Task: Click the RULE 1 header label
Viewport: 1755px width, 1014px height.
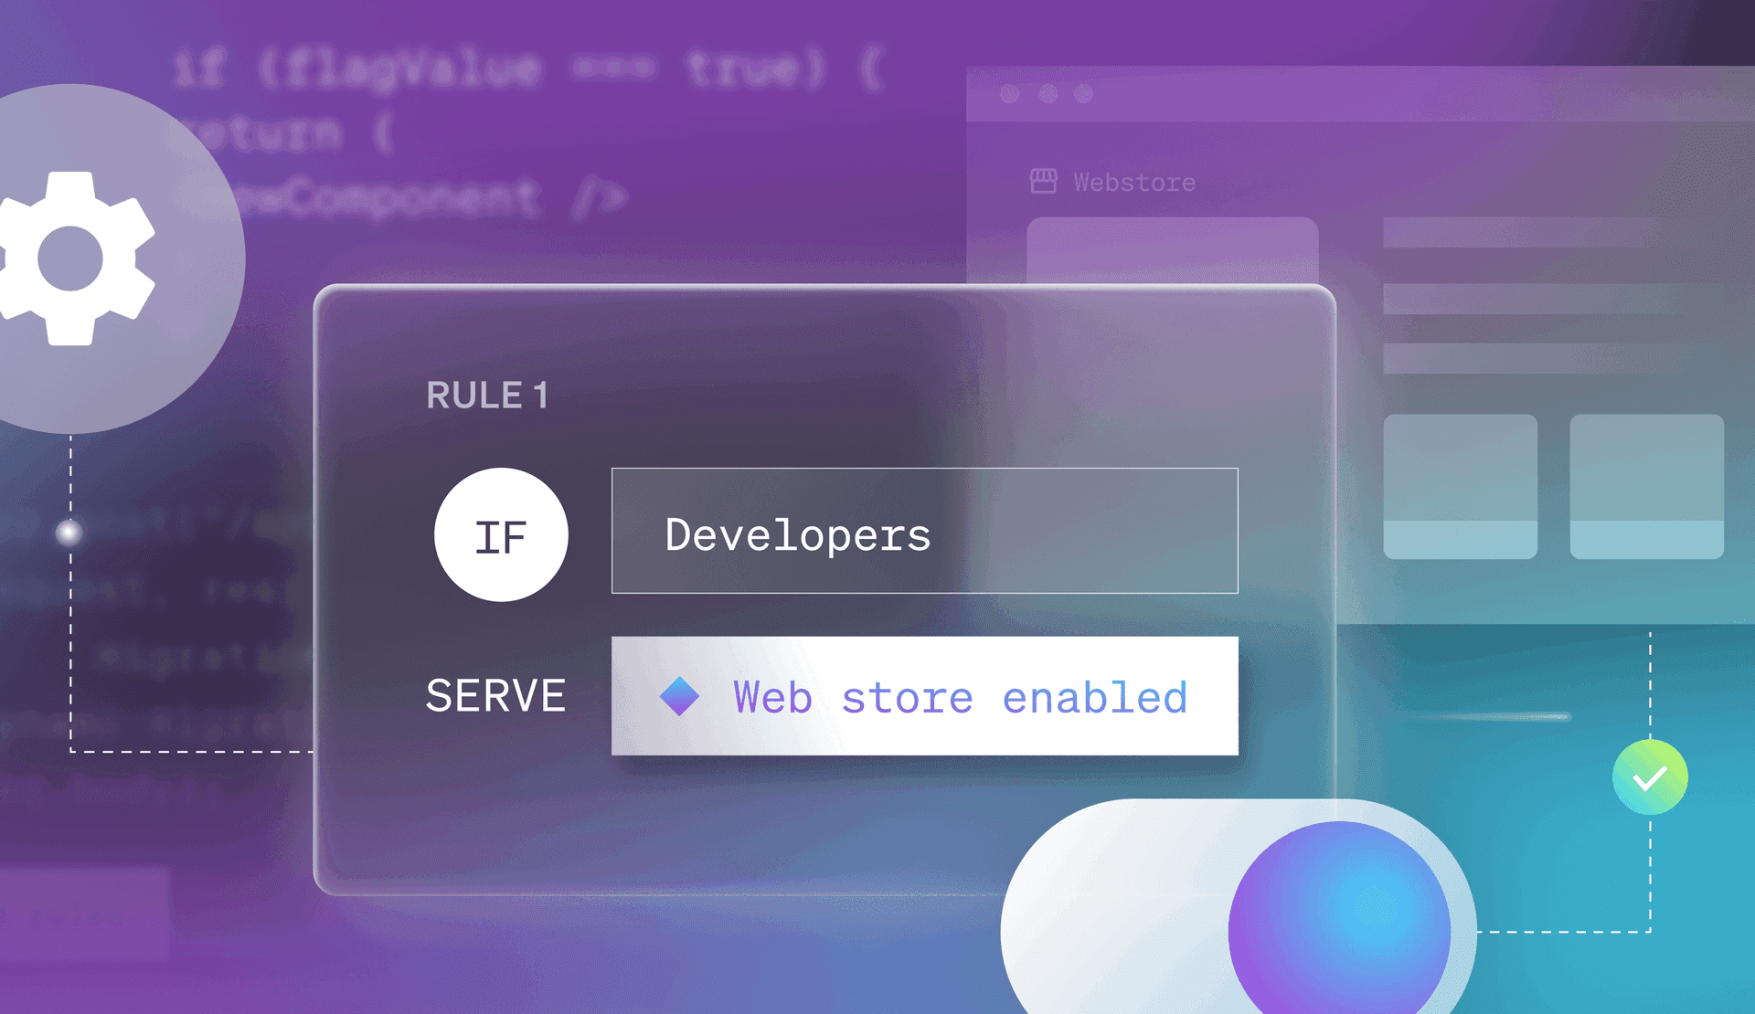Action: click(488, 395)
